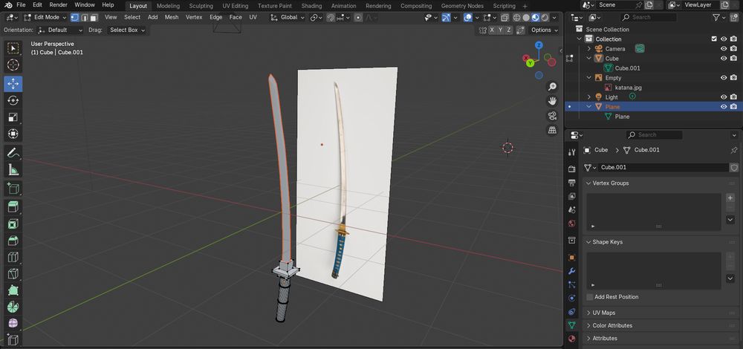Open Global transform orientation dropdown

287,18
